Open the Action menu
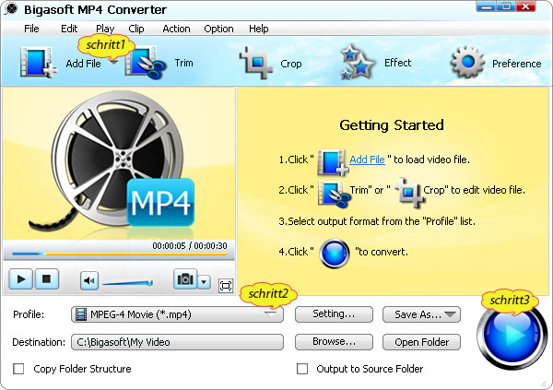Screen dimensions: 553x390 176,29
